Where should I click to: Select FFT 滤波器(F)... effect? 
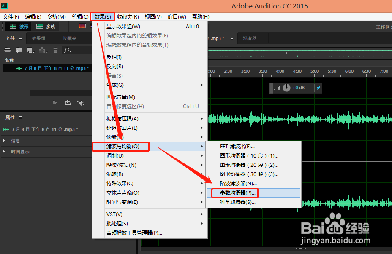253,147
